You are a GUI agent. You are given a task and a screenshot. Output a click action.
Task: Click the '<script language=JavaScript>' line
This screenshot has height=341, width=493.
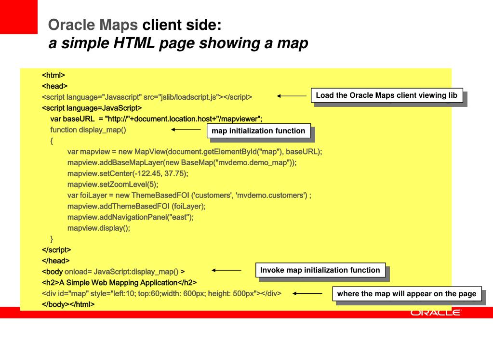pyautogui.click(x=92, y=108)
